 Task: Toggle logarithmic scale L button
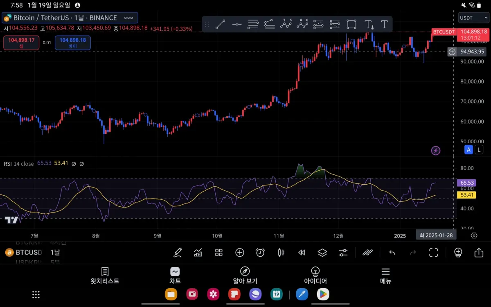pos(479,150)
